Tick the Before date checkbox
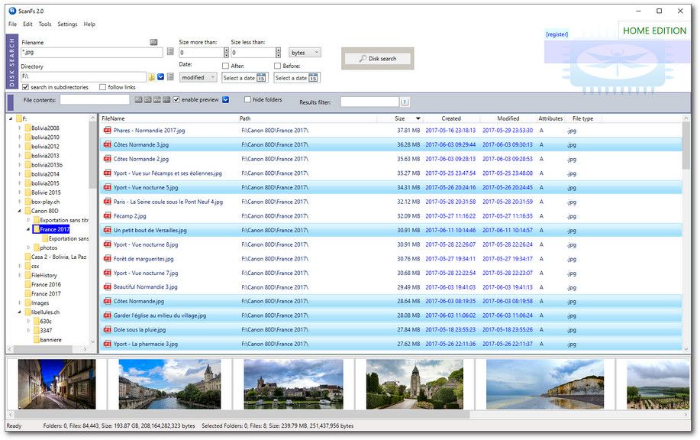The image size is (700, 440). pos(277,66)
